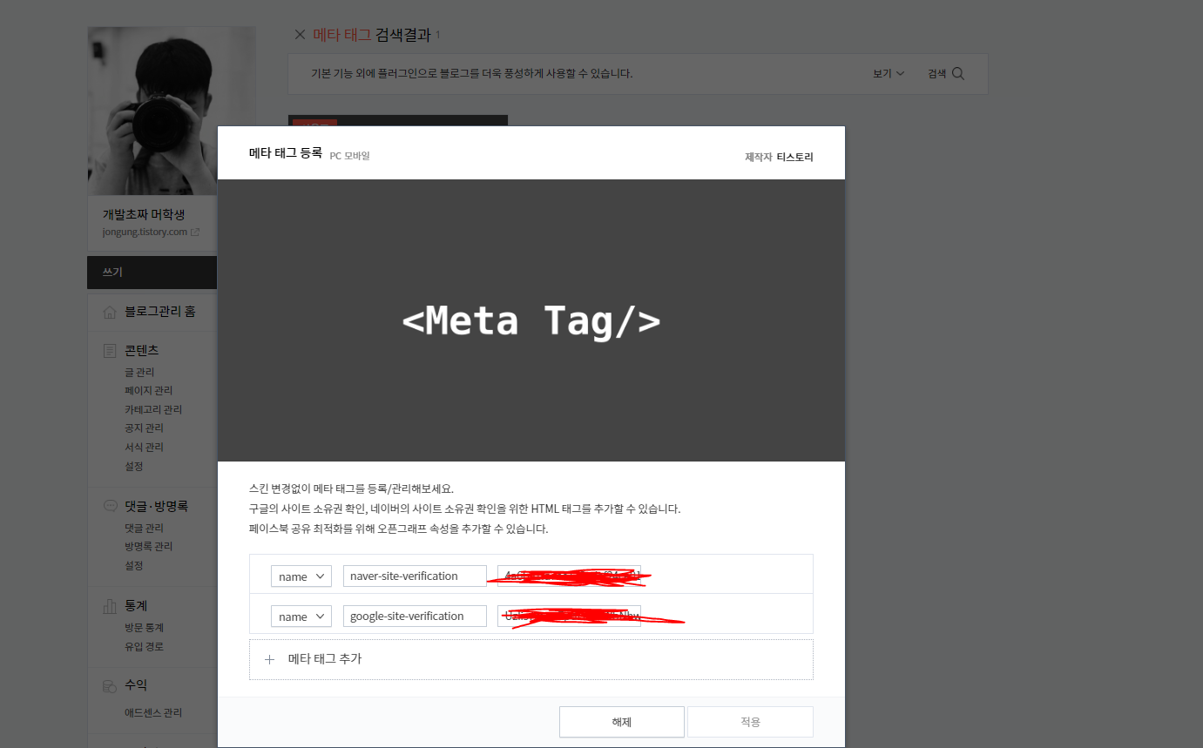This screenshot has height=748, width=1203.
Task: Open 유입 경로 in the sidebar
Action: pyautogui.click(x=144, y=646)
